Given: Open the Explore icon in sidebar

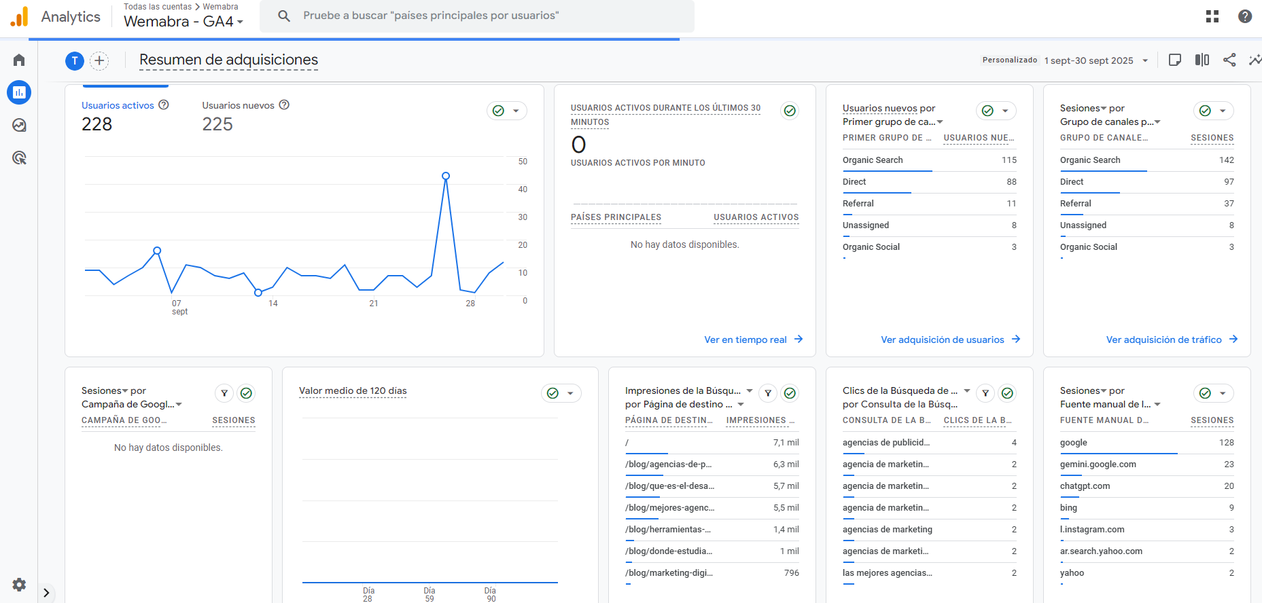Looking at the screenshot, I should click(19, 125).
